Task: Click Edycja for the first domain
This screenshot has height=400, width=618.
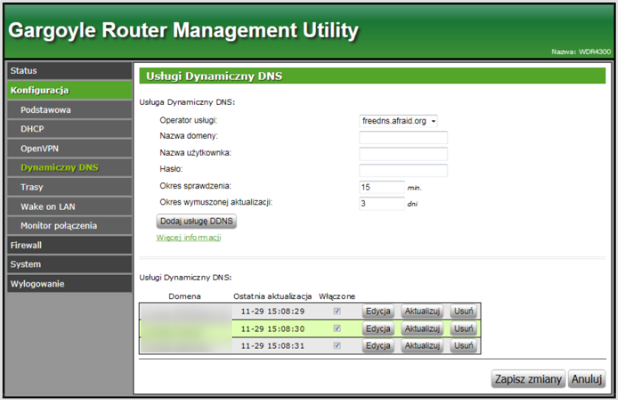Action: click(x=378, y=311)
